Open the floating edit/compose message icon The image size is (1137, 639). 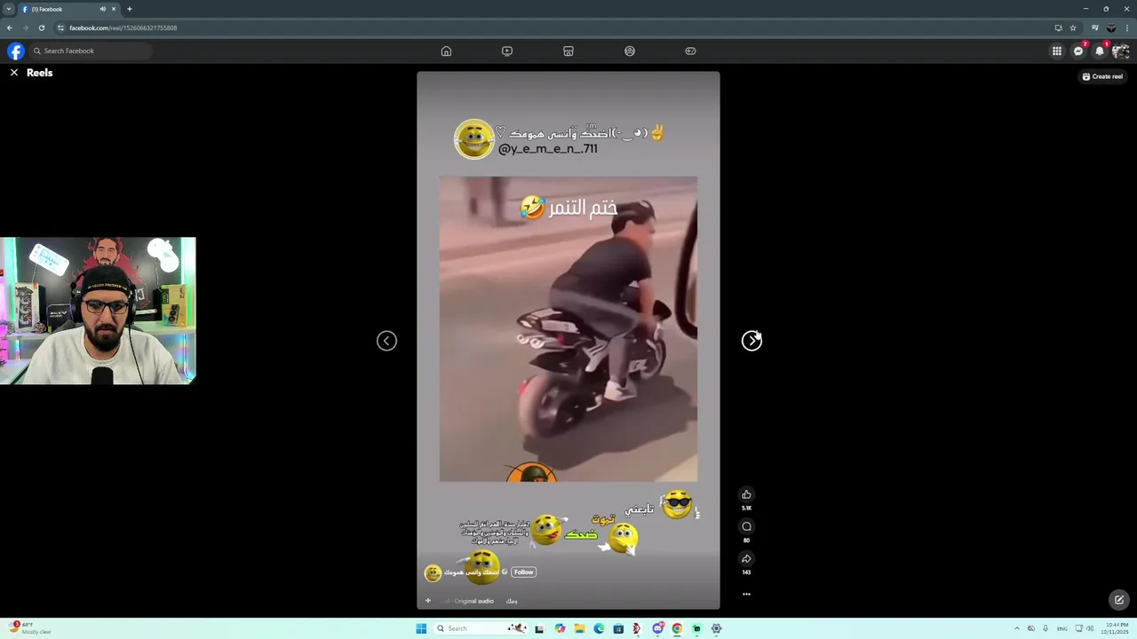(1119, 600)
